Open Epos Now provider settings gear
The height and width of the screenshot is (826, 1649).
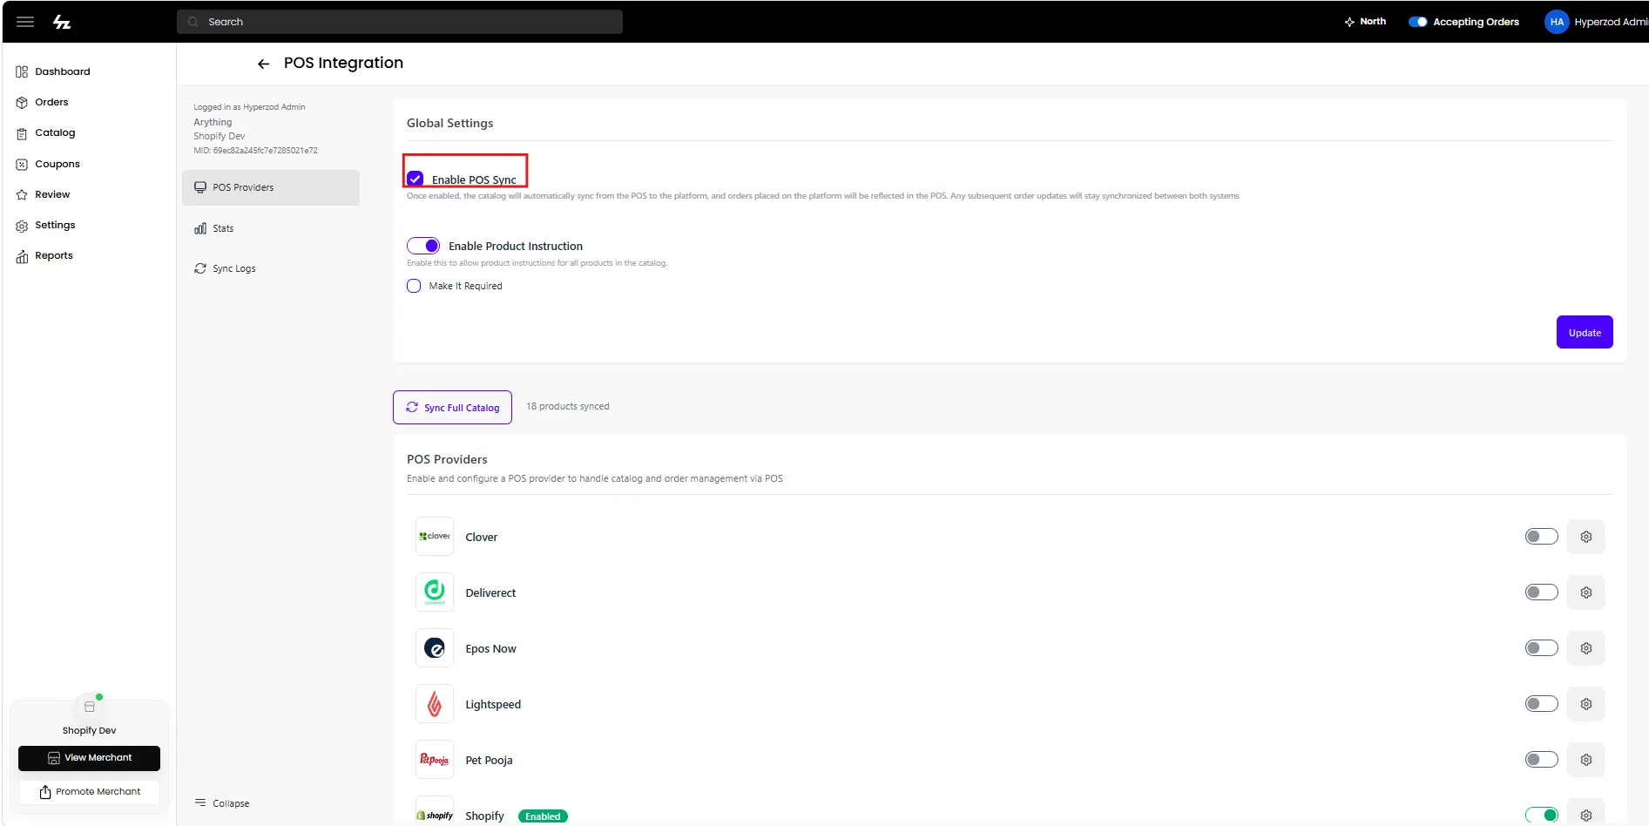(x=1585, y=648)
